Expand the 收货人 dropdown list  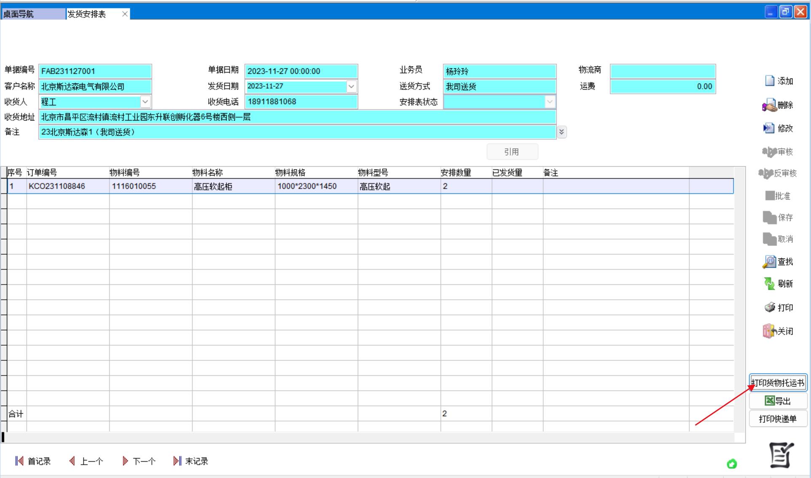click(x=145, y=101)
